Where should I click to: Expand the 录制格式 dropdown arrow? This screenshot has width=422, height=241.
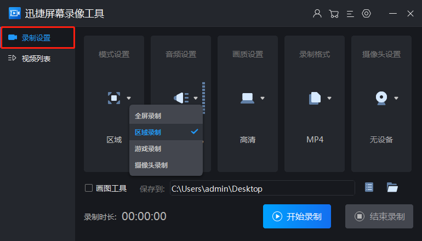(x=329, y=98)
